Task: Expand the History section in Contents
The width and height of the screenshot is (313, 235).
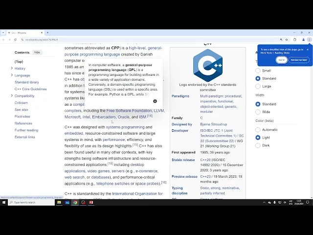Action: 12,69
